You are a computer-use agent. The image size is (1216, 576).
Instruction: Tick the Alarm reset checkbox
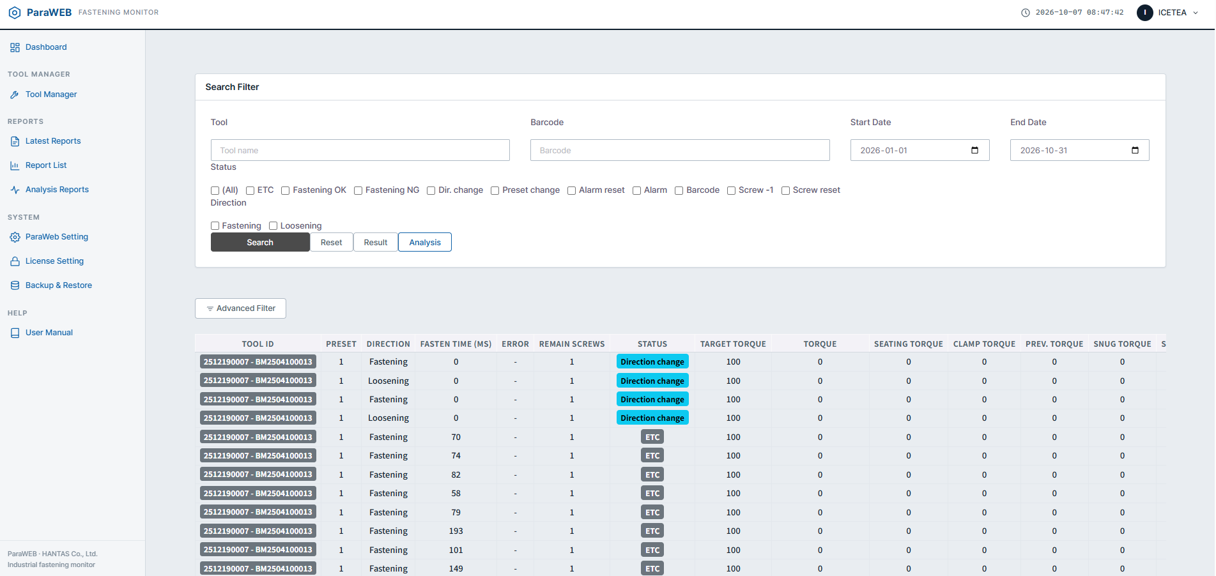pos(572,190)
